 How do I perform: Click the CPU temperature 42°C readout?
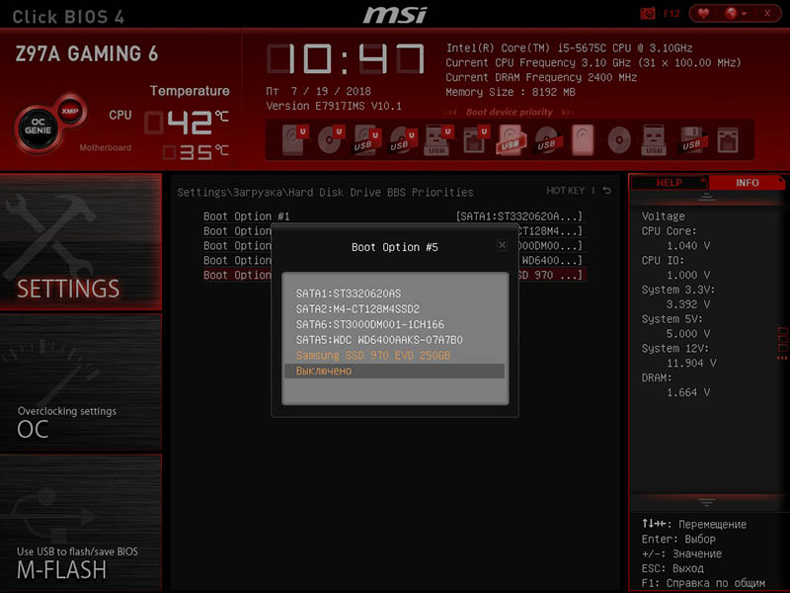[187, 123]
